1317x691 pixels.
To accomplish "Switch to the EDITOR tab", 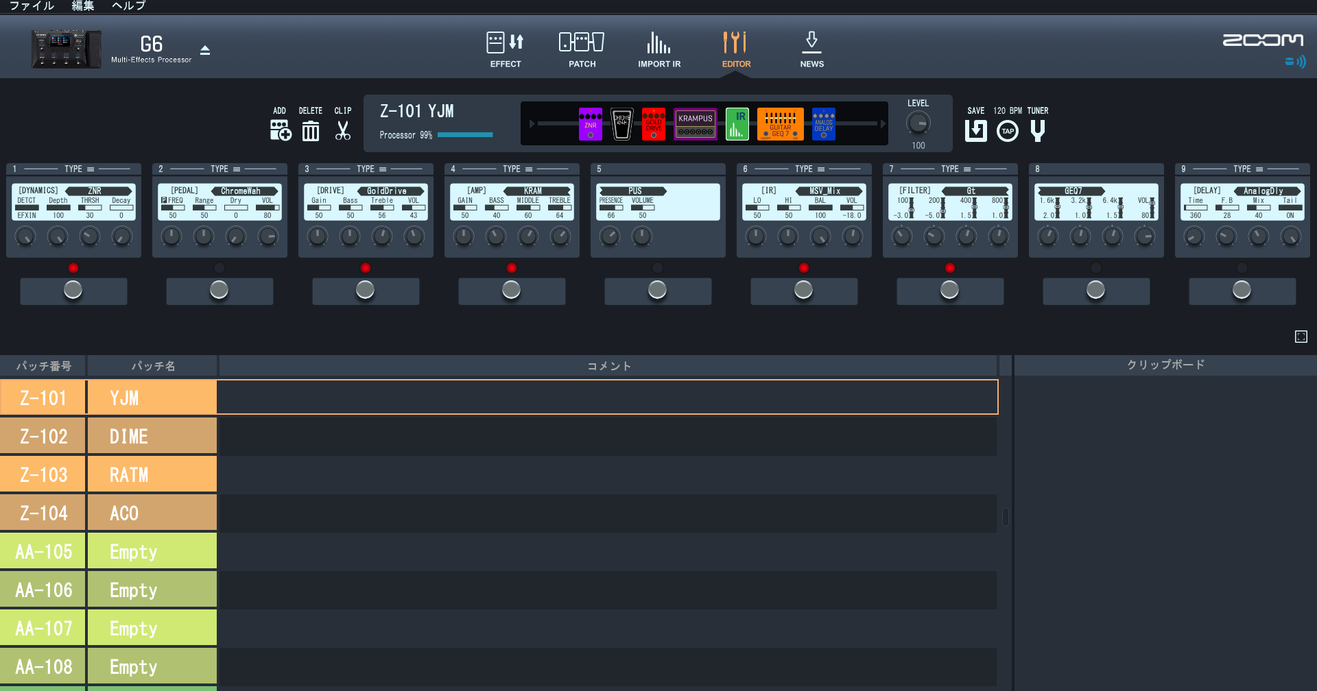I will point(736,49).
